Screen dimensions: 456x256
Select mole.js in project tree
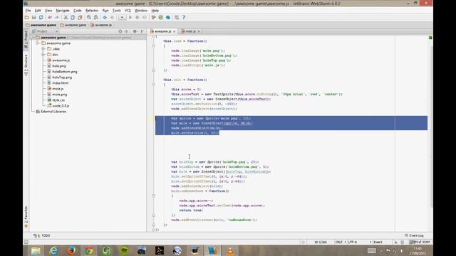(58, 88)
